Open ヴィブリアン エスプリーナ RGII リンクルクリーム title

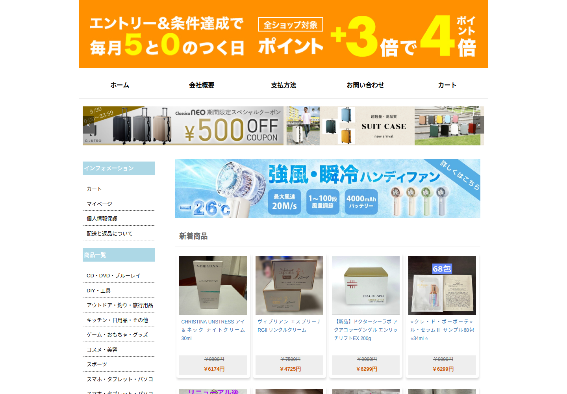click(x=289, y=326)
